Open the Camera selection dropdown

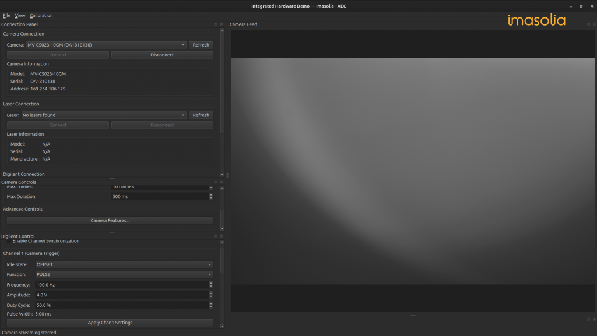(106, 45)
